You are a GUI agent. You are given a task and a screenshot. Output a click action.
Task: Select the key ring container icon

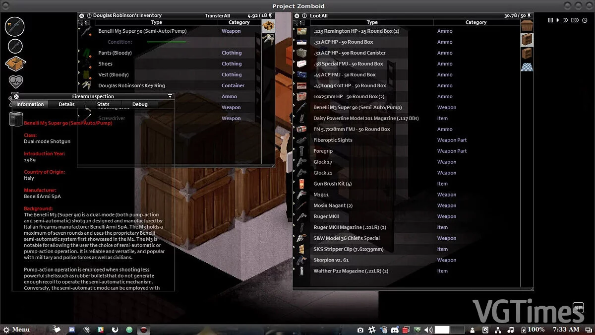click(x=268, y=39)
